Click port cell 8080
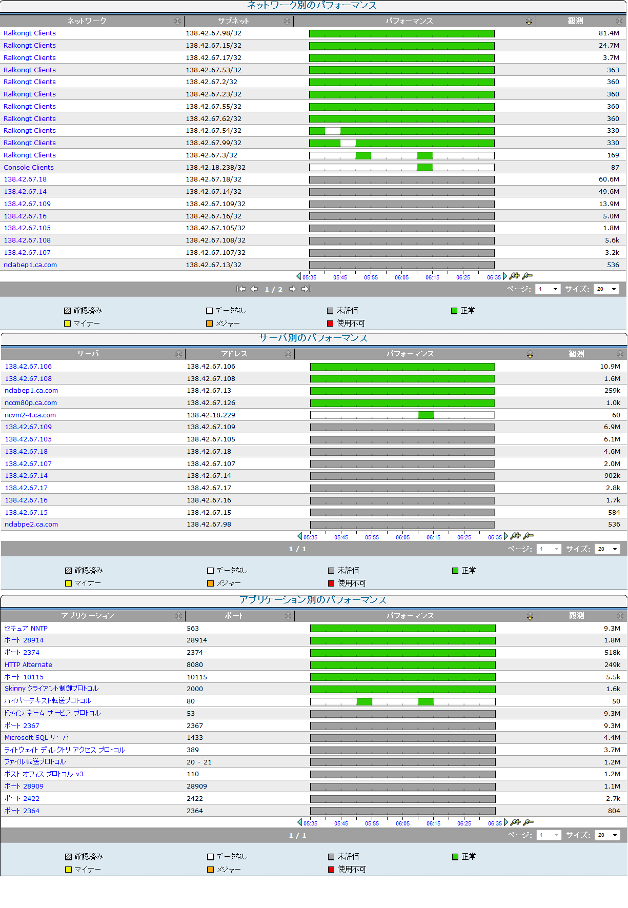The height and width of the screenshot is (908, 628). (195, 665)
